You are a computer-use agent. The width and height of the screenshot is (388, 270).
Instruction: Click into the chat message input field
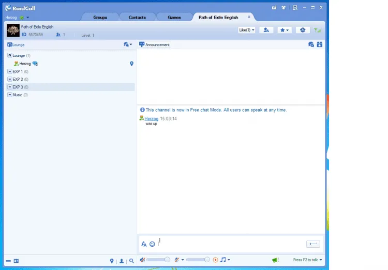click(x=231, y=244)
